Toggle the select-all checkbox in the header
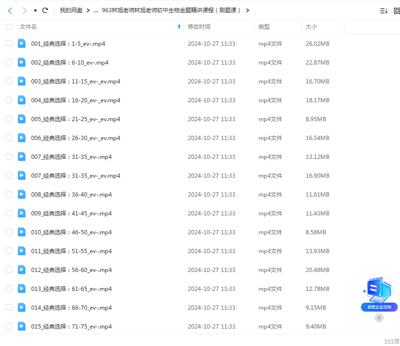The width and height of the screenshot is (400, 346). click(9, 27)
